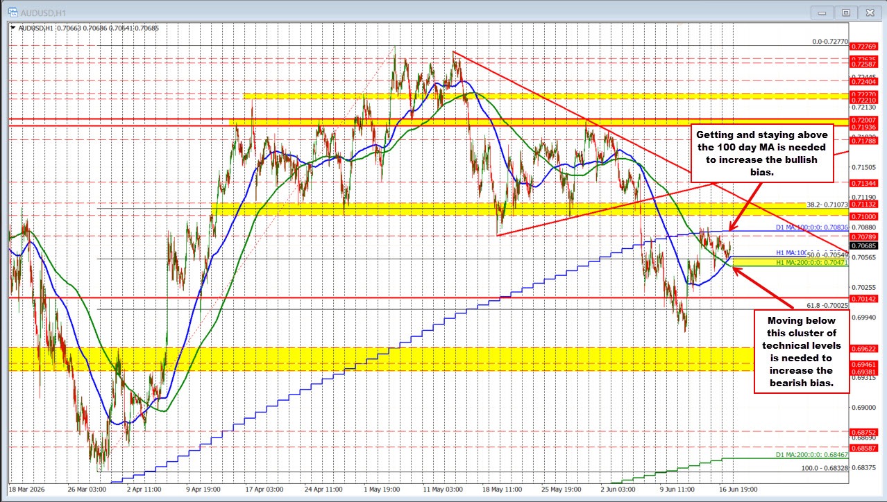Select the current price label 0.70685
Image resolution: width=887 pixels, height=502 pixels.
pyautogui.click(x=863, y=245)
